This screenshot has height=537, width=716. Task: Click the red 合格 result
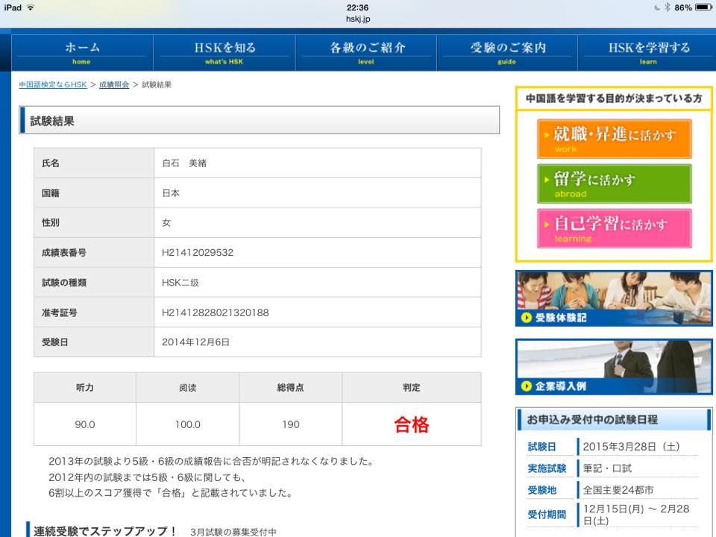[x=412, y=424]
